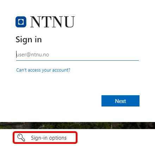Click the Next button
This screenshot has height=146, width=155.
[x=120, y=101]
